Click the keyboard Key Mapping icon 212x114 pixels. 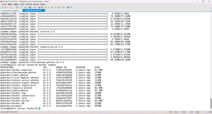point(52,7)
